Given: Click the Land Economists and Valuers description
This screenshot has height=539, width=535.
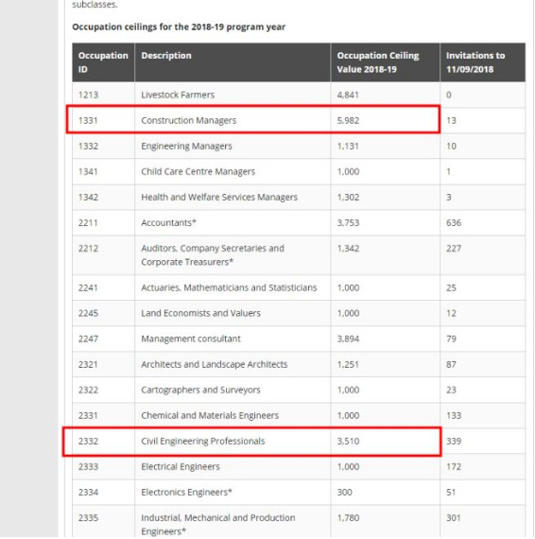Looking at the screenshot, I should pos(200,313).
